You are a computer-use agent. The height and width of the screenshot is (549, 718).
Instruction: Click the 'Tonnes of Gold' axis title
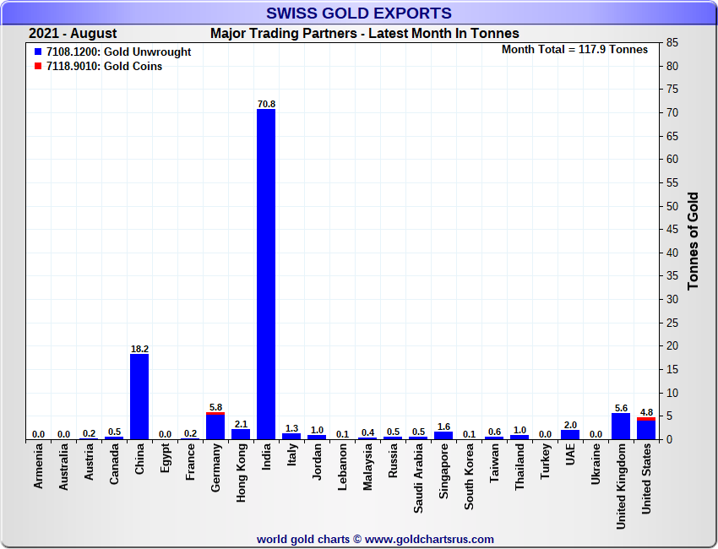693,241
